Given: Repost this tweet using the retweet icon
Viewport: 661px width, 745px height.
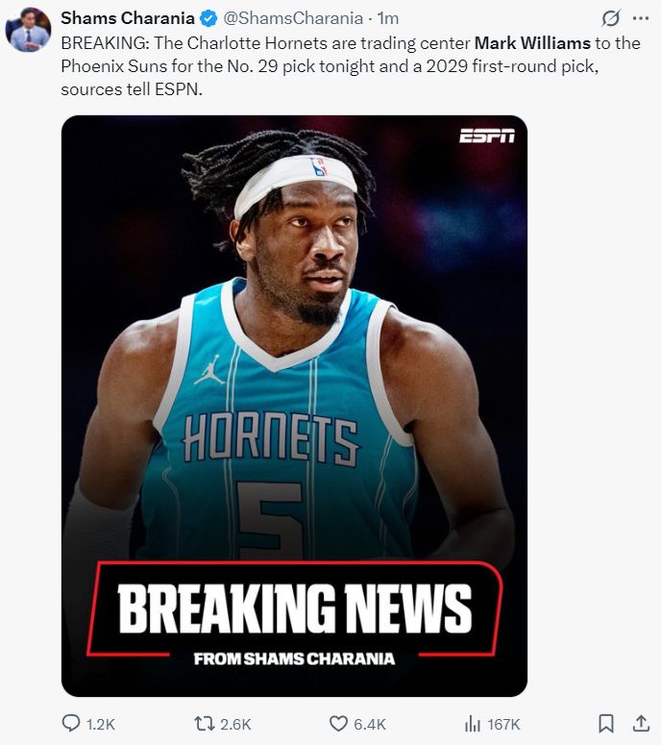Looking at the screenshot, I should coord(206,724).
